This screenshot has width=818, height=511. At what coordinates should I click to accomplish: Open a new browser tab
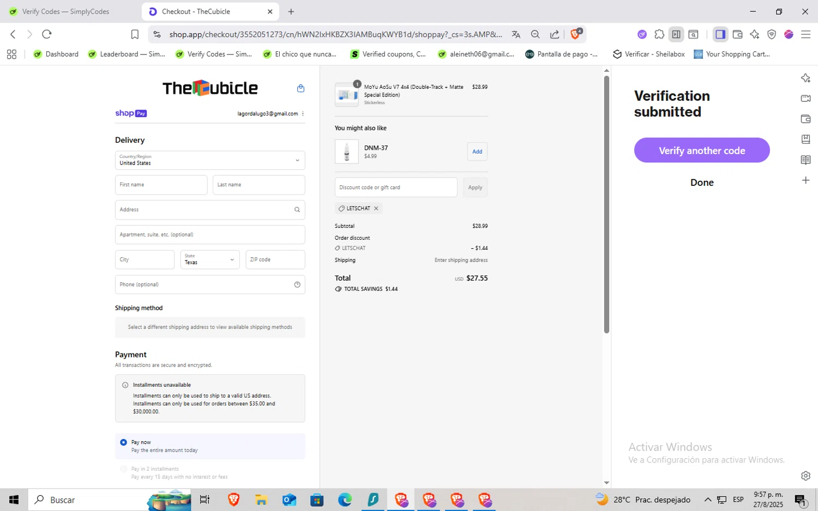click(x=291, y=11)
